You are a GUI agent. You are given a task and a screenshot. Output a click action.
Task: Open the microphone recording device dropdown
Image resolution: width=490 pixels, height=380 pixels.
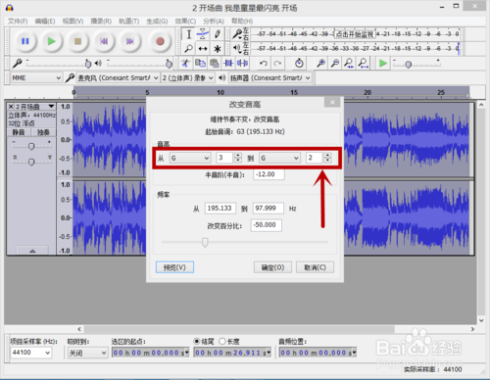118,77
